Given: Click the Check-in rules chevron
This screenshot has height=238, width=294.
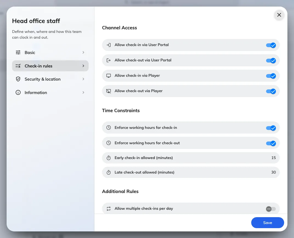Looking at the screenshot, I should point(83,66).
